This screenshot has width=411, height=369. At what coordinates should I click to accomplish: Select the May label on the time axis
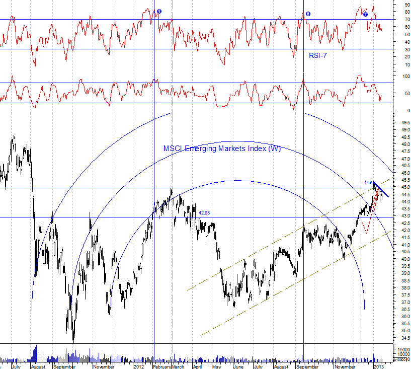point(217,366)
